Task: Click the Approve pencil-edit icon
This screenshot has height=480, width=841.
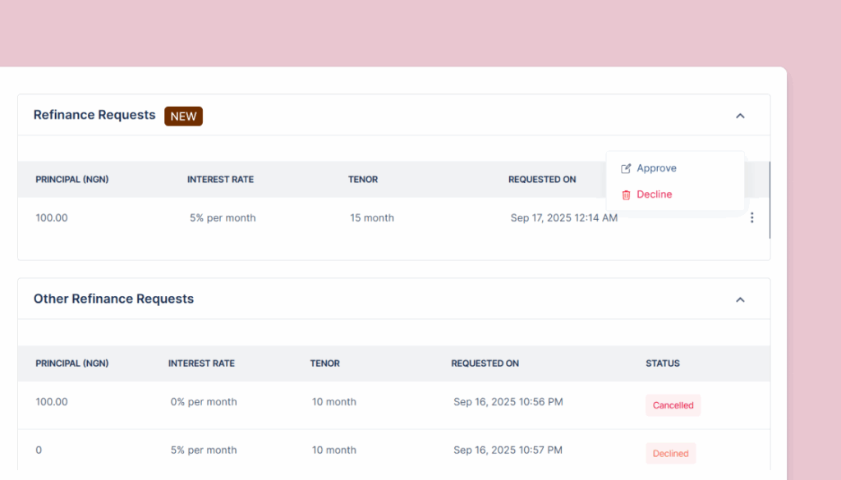Action: click(x=626, y=168)
